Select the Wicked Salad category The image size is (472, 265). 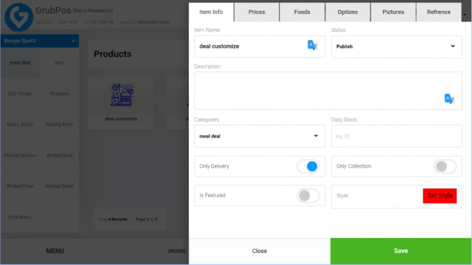pyautogui.click(x=59, y=187)
